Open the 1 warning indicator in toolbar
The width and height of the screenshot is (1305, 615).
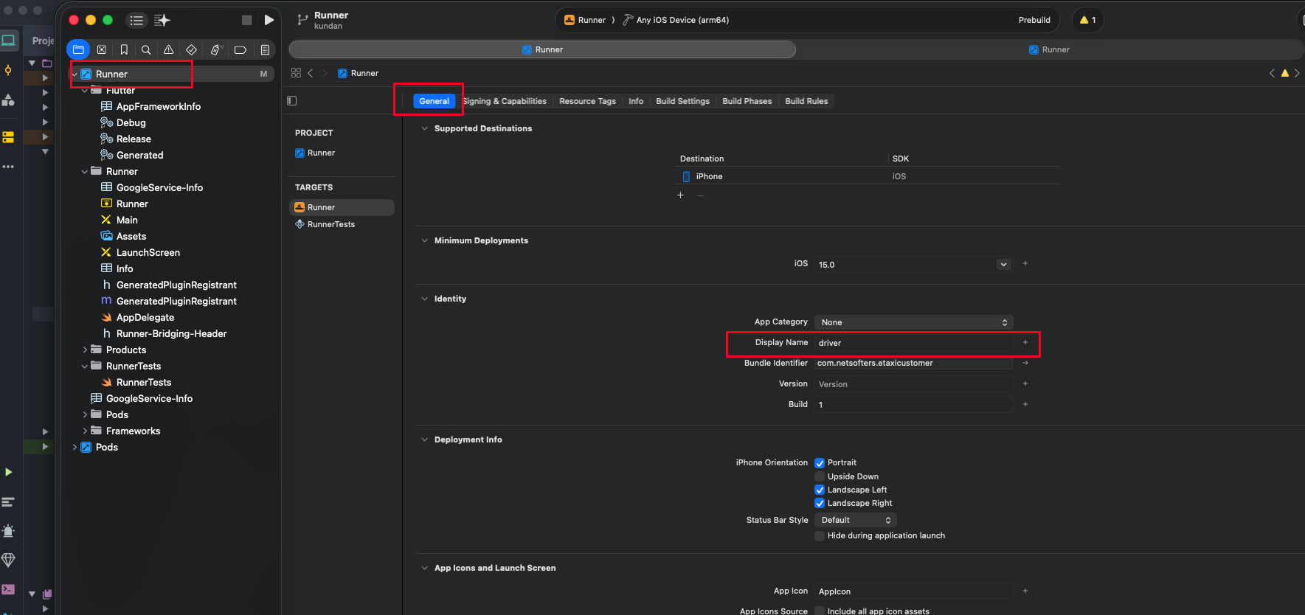pos(1088,20)
